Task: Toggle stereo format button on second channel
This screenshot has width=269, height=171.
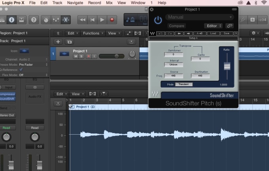Action: [x=35, y=87]
